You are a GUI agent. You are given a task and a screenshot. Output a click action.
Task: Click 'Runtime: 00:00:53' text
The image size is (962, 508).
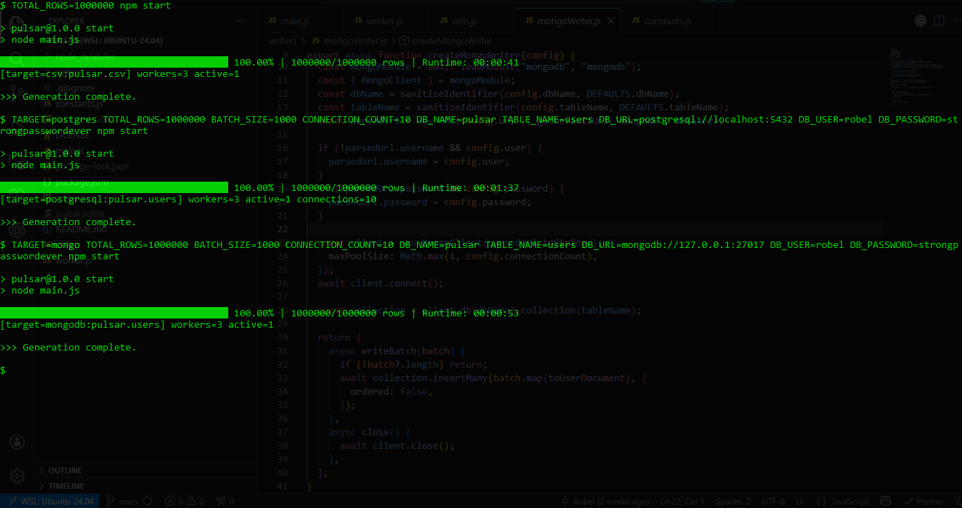(x=471, y=313)
